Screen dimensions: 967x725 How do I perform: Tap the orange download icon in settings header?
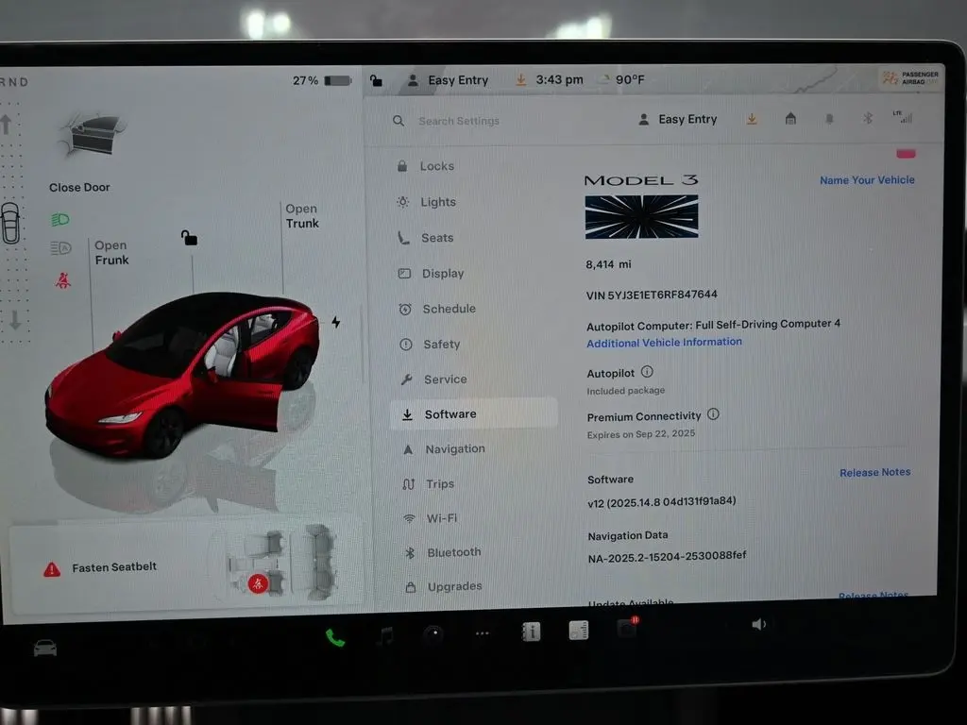point(751,118)
